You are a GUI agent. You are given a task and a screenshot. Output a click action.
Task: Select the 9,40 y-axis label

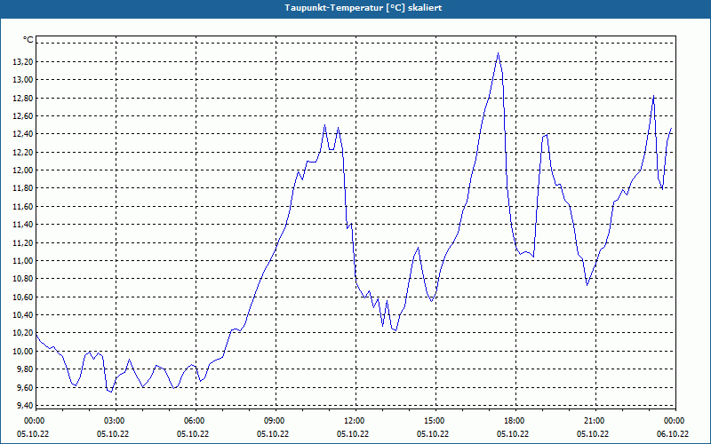point(26,406)
